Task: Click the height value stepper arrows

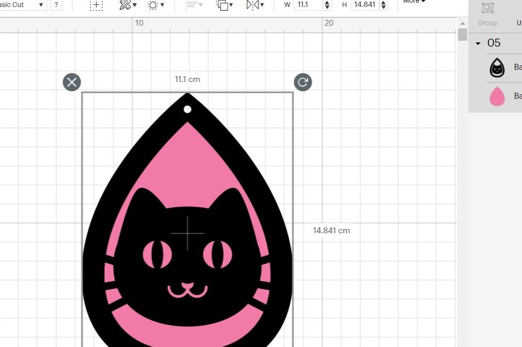Action: coord(383,5)
